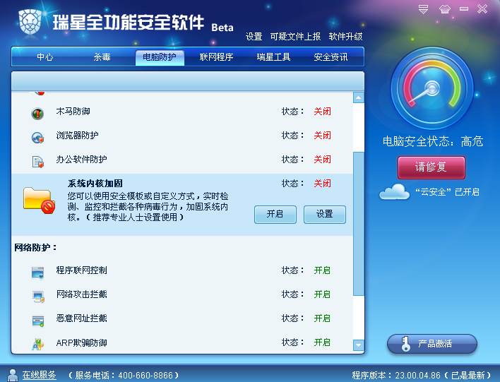Click the security gauge dial
The height and width of the screenshot is (382, 500).
tap(432, 88)
